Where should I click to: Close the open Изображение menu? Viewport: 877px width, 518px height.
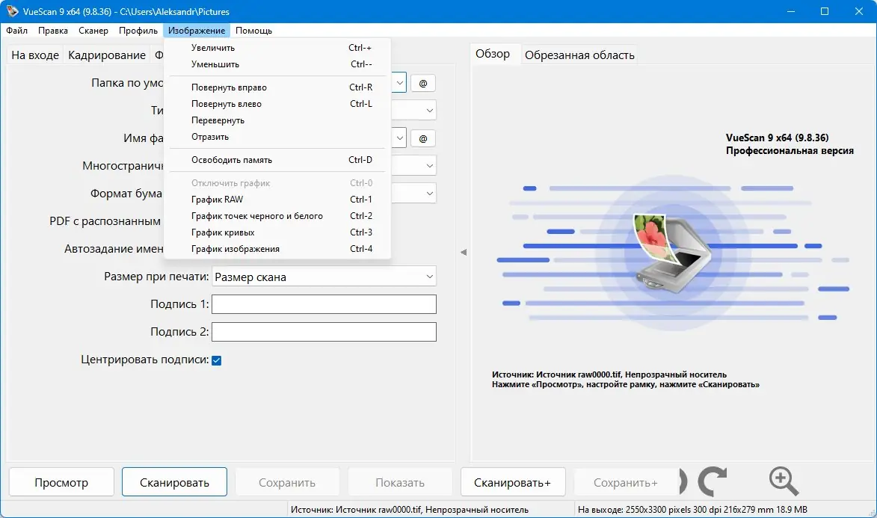point(197,30)
